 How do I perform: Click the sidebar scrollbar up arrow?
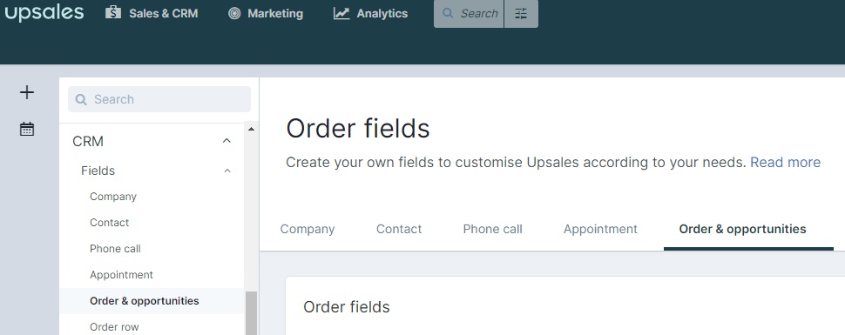click(x=251, y=130)
